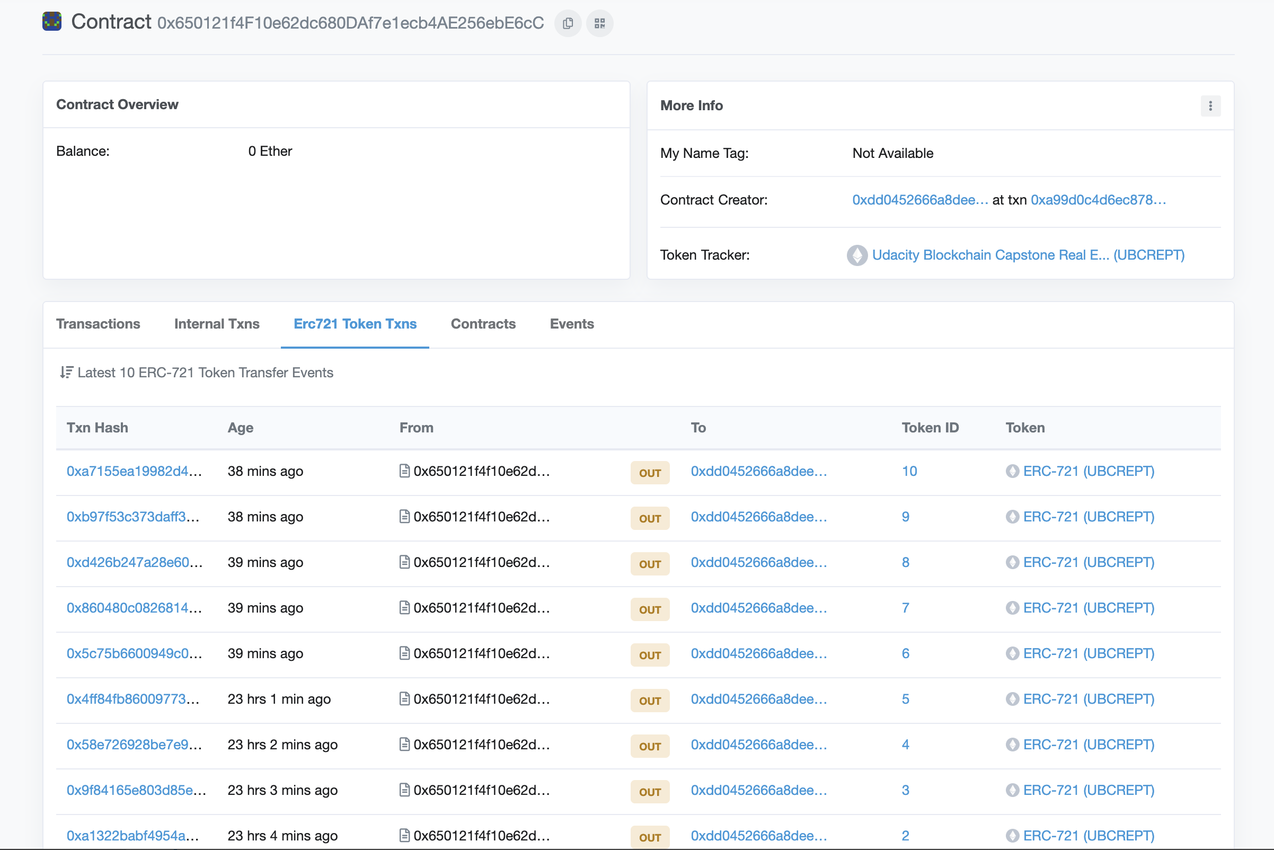1274x850 pixels.
Task: Open creation transaction 0xa99d0c4d6ec878 link
Action: coord(1098,200)
